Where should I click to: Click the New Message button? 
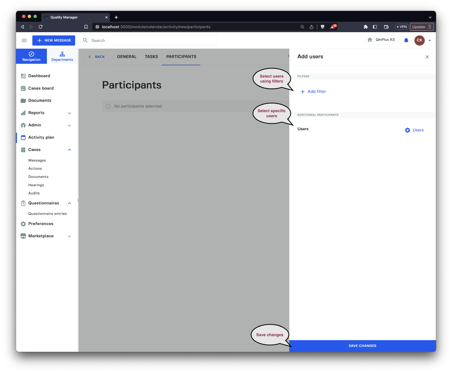(x=54, y=40)
